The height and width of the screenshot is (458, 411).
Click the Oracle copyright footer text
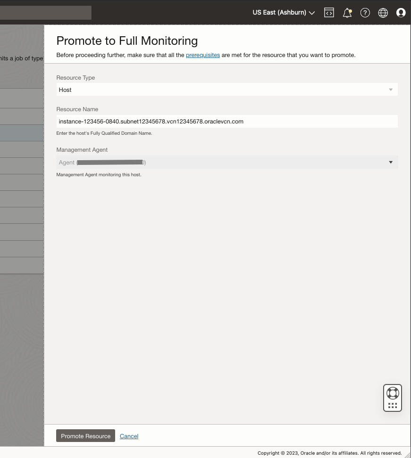pos(329,453)
